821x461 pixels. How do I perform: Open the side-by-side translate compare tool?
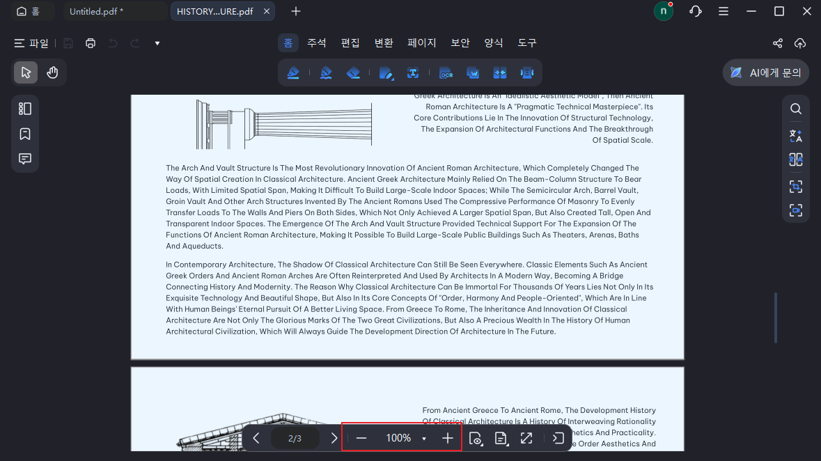click(796, 159)
